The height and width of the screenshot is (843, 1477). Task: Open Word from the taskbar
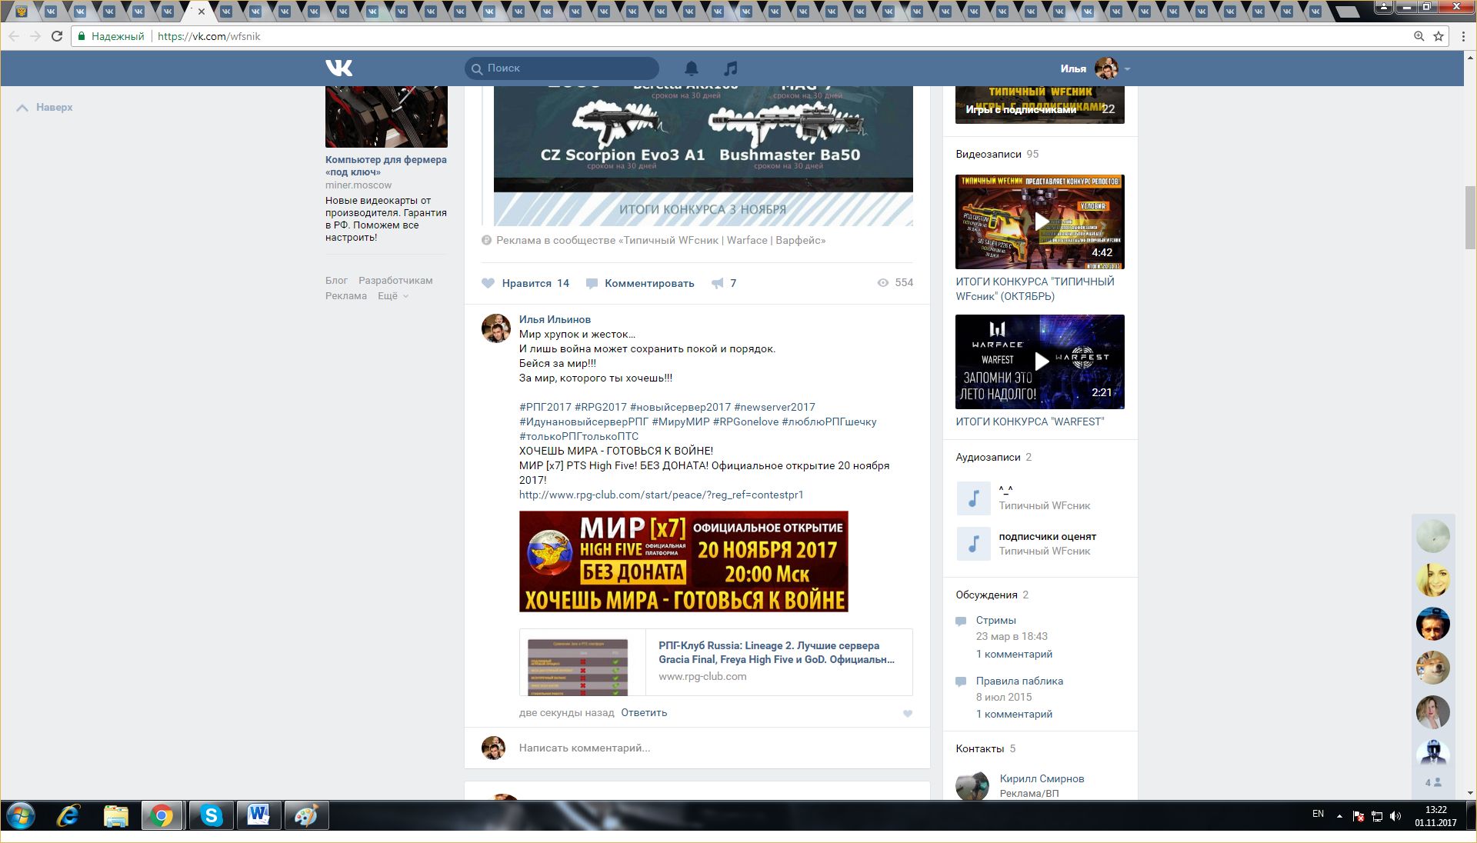pos(258,815)
